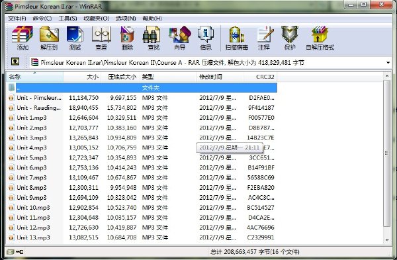The image size is (397, 260).
Task: Click the MP3 icon beside Unit 7.mp3
Action: click(x=11, y=178)
